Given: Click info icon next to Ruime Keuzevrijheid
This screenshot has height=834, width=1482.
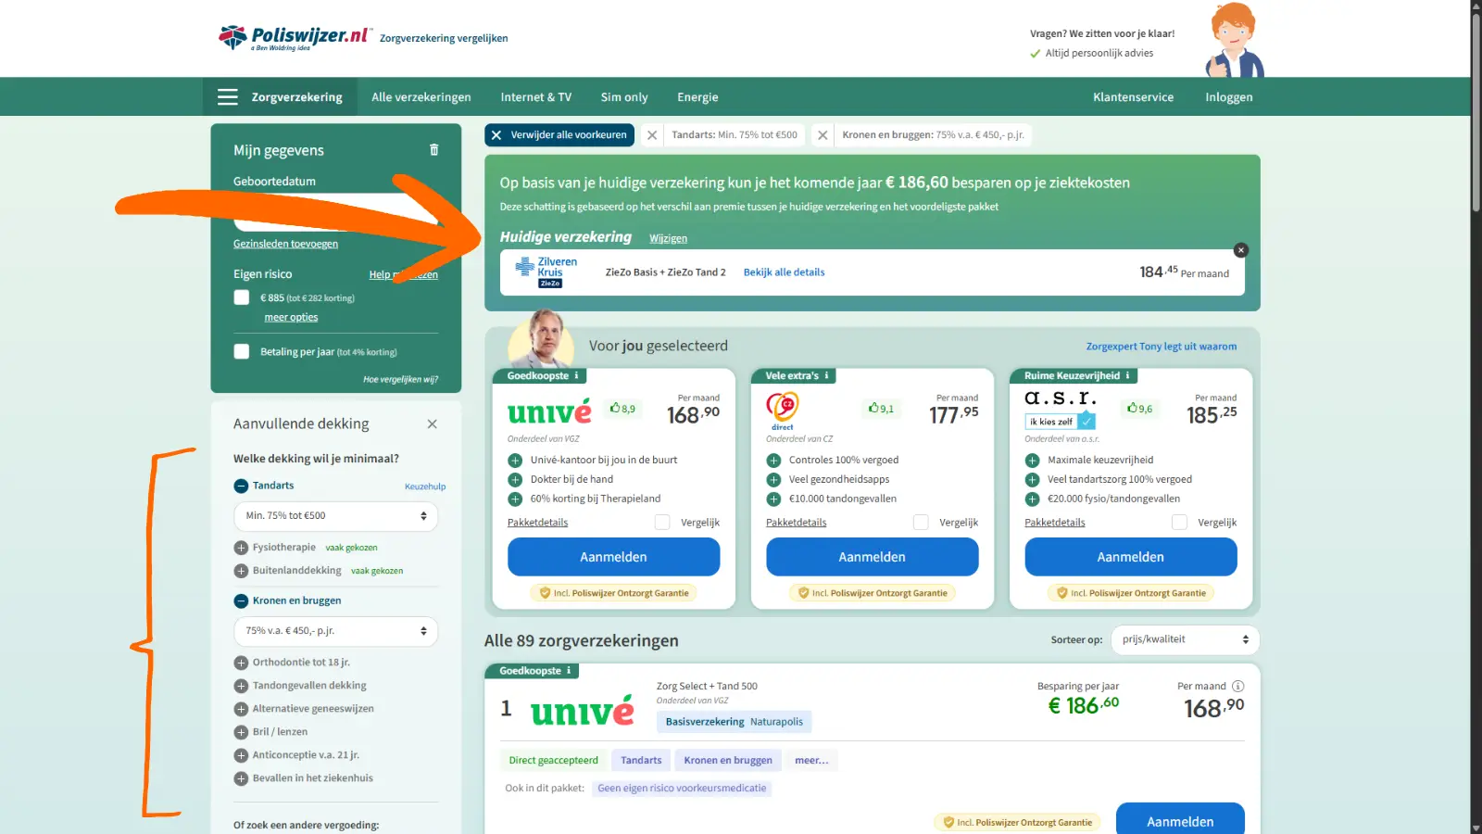Looking at the screenshot, I should pyautogui.click(x=1127, y=375).
